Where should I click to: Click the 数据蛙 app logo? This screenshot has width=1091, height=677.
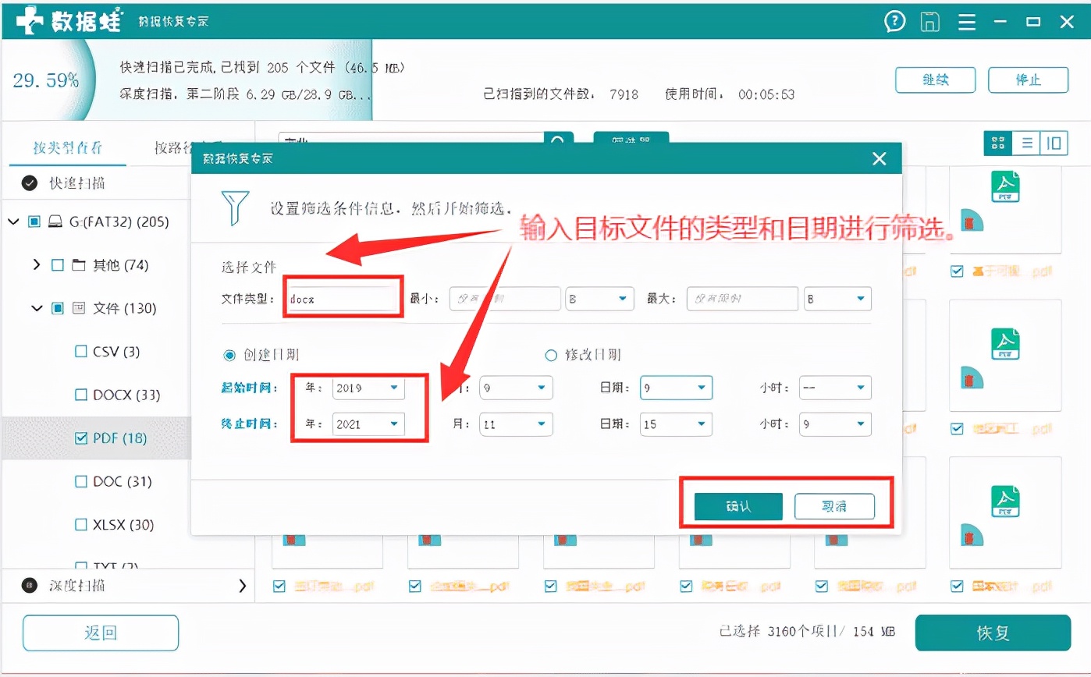click(70, 22)
